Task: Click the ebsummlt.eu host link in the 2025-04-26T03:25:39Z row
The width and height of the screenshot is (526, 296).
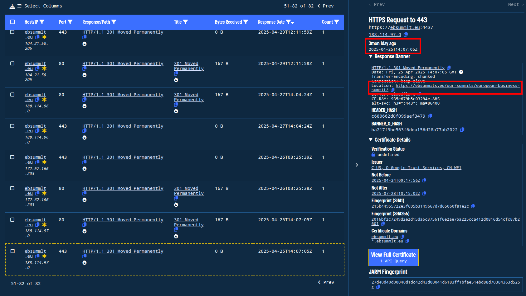Action: [35, 160]
